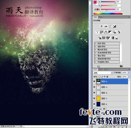
Task: Add an Exposure adjustment layer
Action: 114,26
